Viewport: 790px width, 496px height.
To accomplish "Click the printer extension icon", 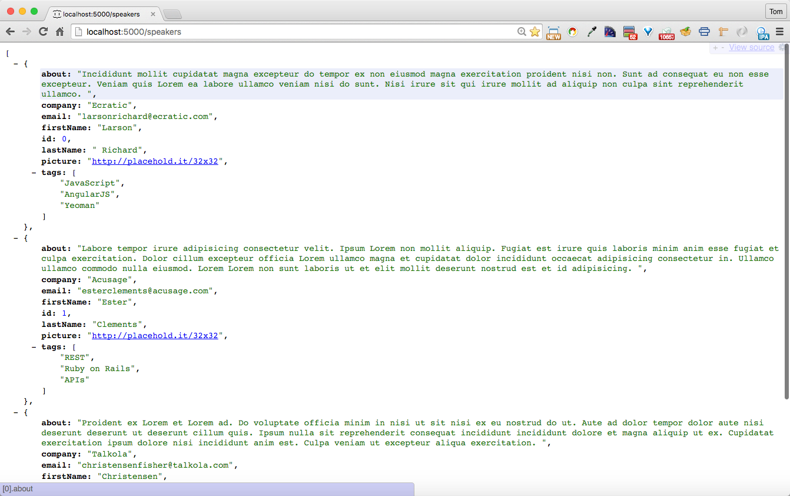I will [704, 32].
